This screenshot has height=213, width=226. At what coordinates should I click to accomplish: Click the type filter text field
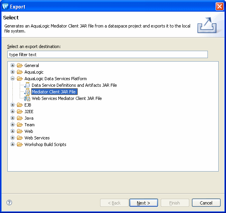(x=107, y=55)
